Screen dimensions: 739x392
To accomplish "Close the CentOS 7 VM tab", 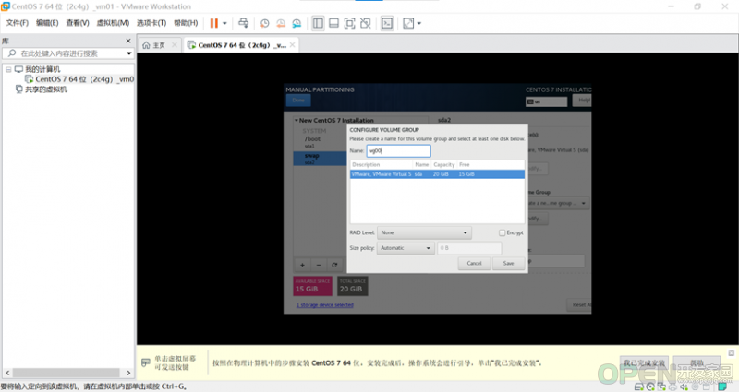I will (x=292, y=44).
